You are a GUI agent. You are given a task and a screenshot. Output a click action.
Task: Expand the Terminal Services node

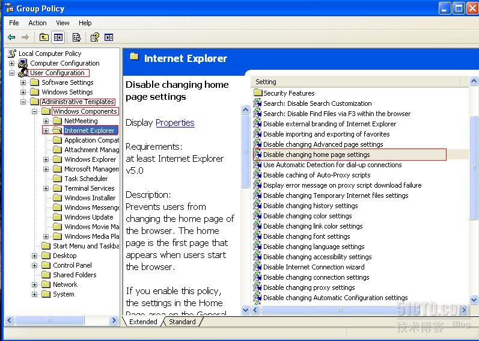[46, 188]
